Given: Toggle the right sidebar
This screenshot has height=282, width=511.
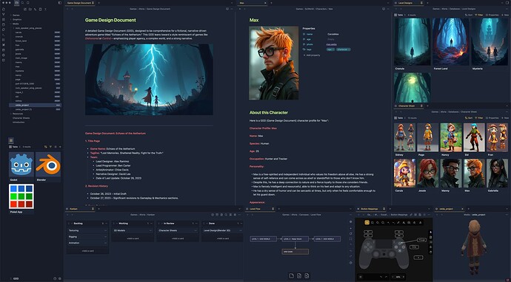Looking at the screenshot, I should [x=508, y=3].
